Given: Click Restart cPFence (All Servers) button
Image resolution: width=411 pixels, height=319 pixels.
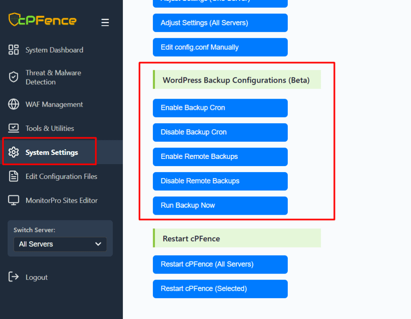Looking at the screenshot, I should (x=220, y=264).
